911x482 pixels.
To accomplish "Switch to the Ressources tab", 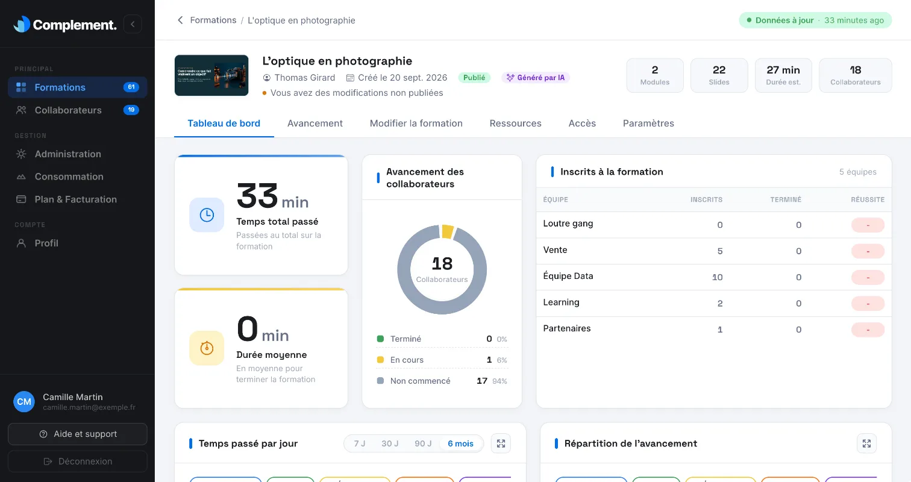I will coord(516,123).
